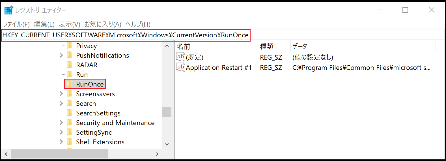Select the PushNotifications key label
The height and width of the screenshot is (161, 446).
(x=102, y=55)
